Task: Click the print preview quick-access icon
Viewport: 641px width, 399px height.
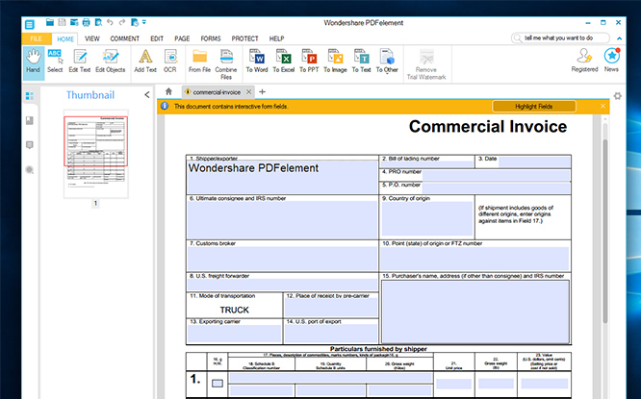Action: [98, 22]
